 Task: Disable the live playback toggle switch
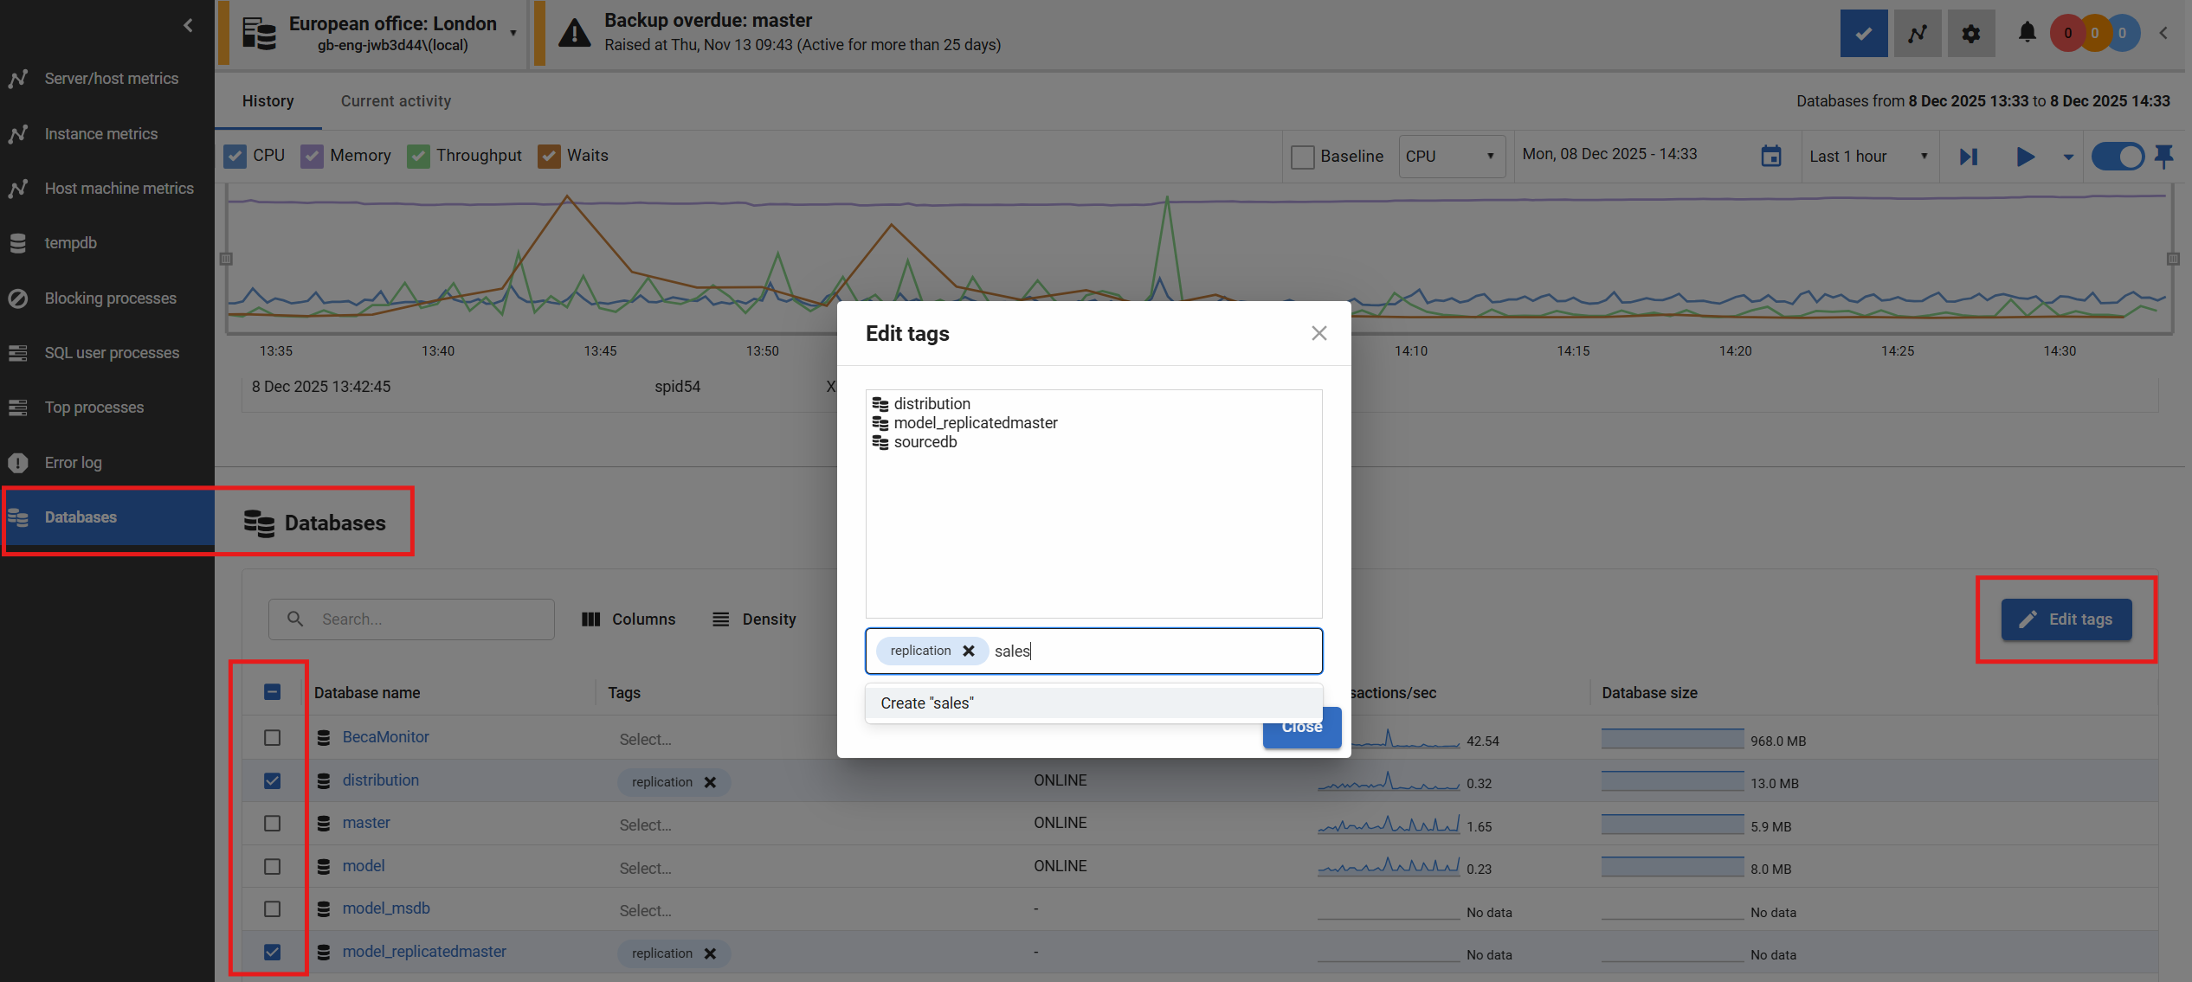pos(2118,157)
